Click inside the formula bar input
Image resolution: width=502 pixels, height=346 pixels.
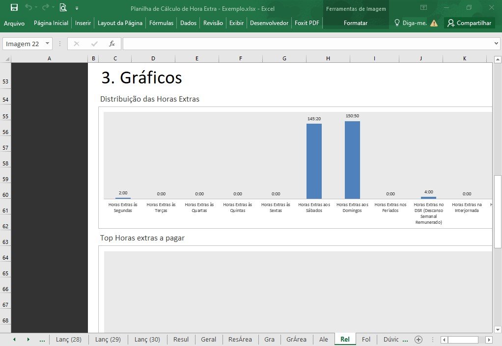307,44
